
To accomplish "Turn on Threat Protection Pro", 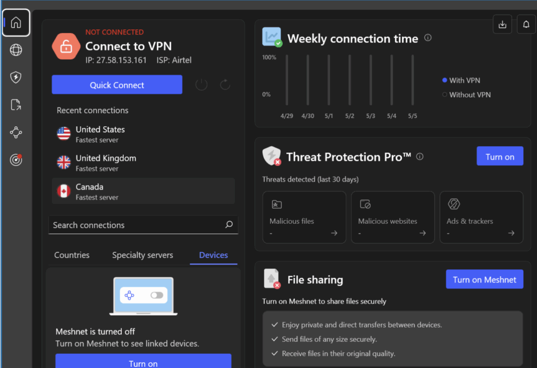I will point(500,156).
